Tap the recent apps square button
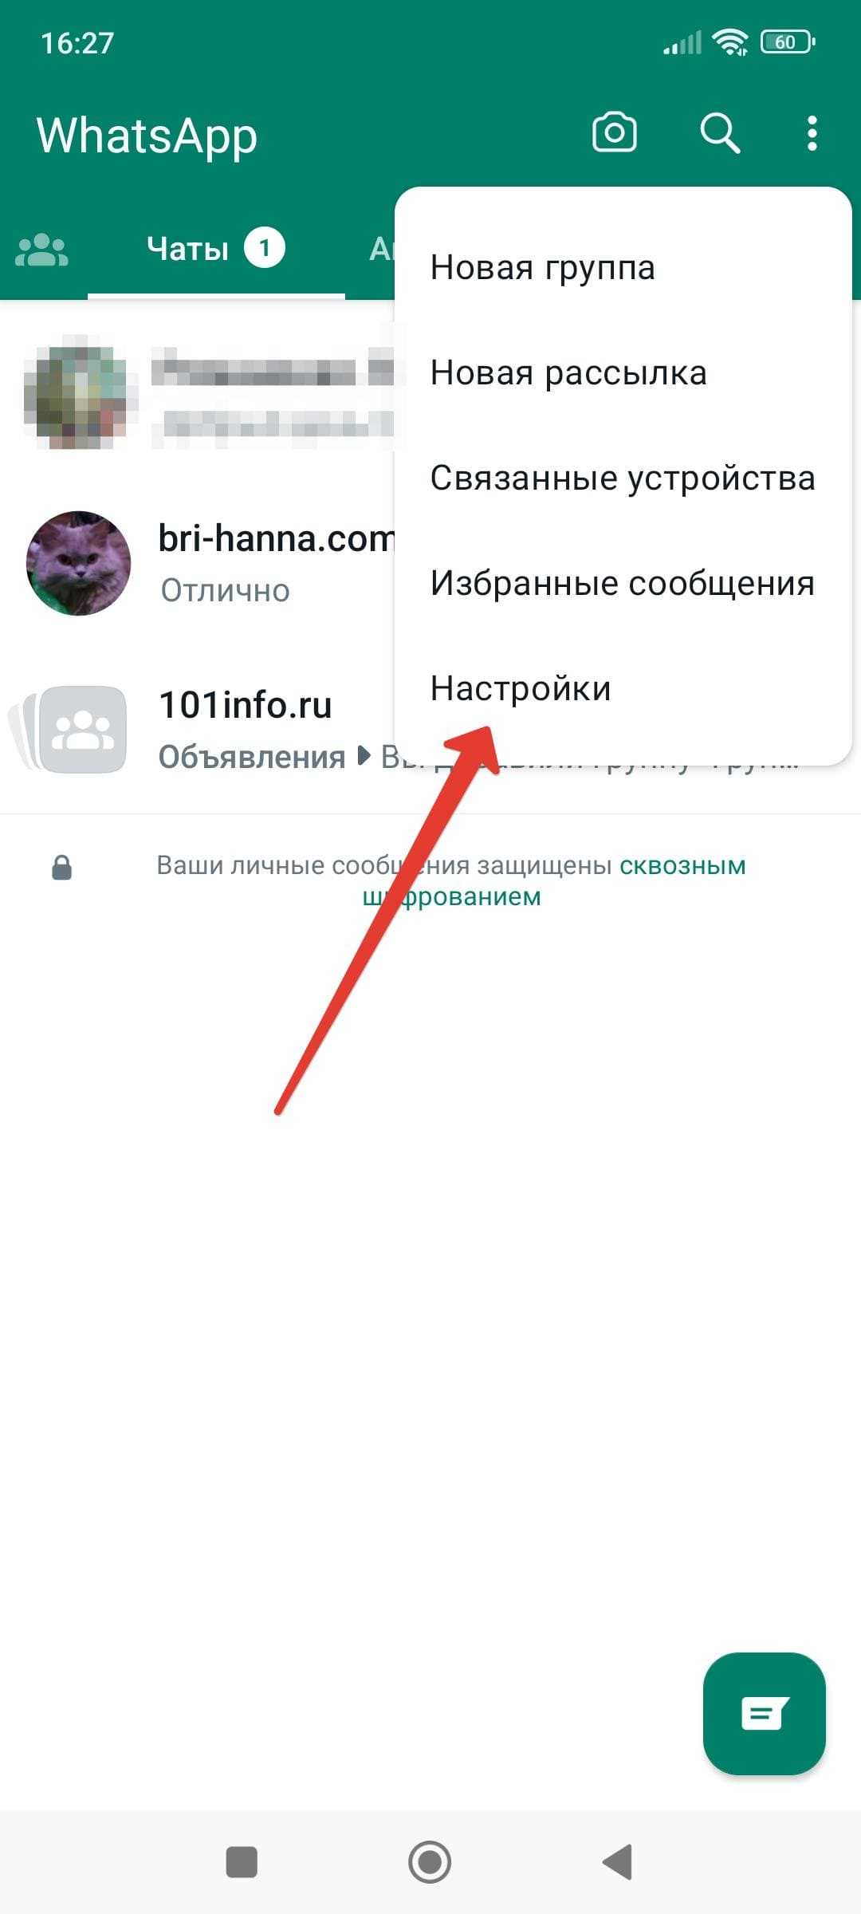861x1914 pixels. point(242,1862)
